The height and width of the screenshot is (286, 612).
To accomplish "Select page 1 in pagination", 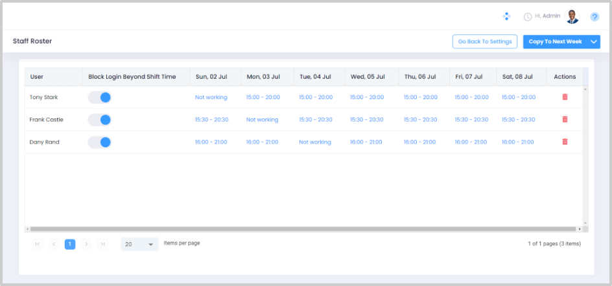I will click(x=70, y=244).
